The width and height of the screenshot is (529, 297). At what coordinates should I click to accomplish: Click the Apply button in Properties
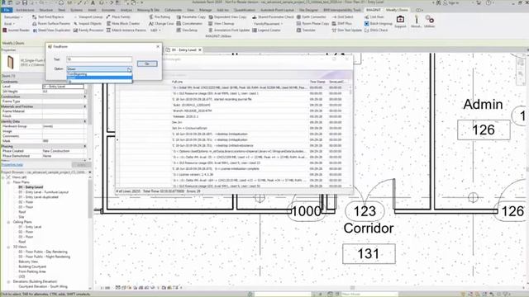tap(81, 165)
